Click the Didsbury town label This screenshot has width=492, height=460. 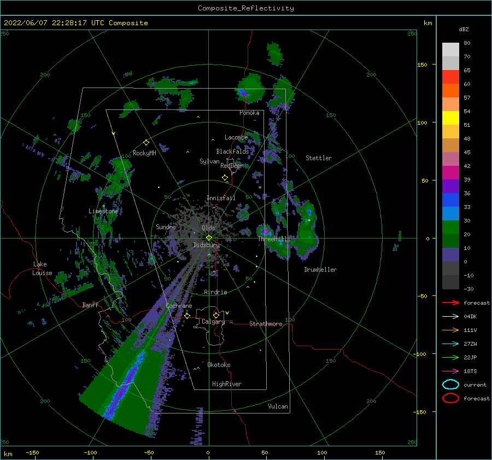(x=206, y=245)
